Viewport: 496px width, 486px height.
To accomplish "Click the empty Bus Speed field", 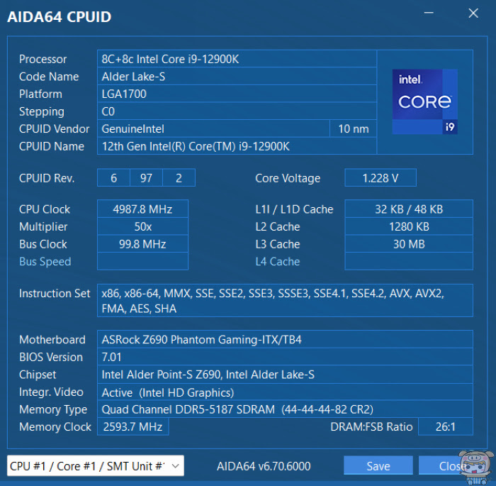I will click(142, 261).
